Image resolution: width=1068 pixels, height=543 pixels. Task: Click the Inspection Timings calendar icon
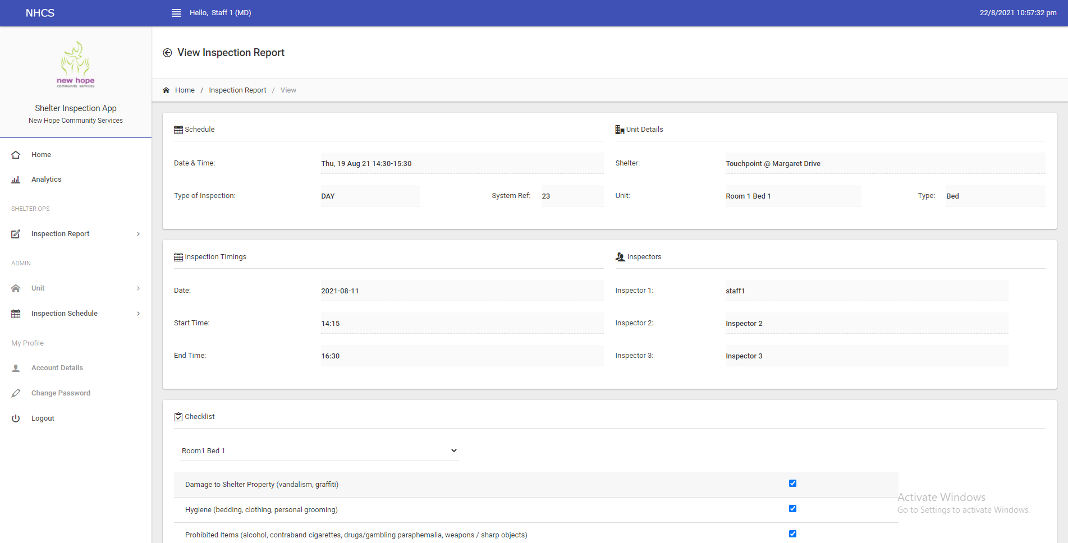click(178, 257)
